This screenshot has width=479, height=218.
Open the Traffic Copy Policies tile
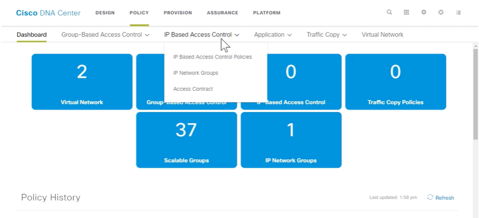tap(396, 82)
